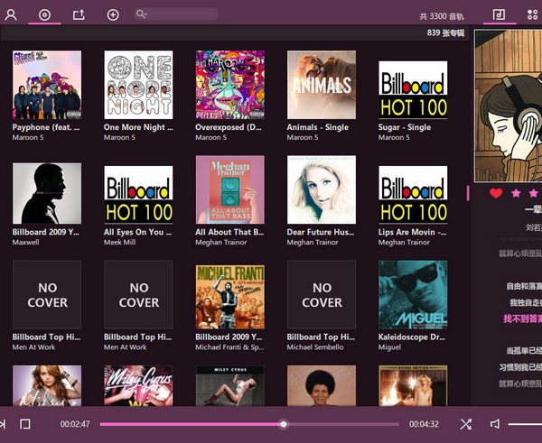Viewport: 542px width, 443px height.
Task: Click the Meghan Trainor artist name under Dear Future Husband
Action: point(313,243)
